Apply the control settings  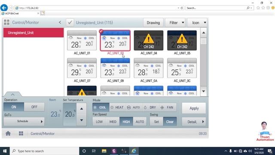[x=194, y=108]
